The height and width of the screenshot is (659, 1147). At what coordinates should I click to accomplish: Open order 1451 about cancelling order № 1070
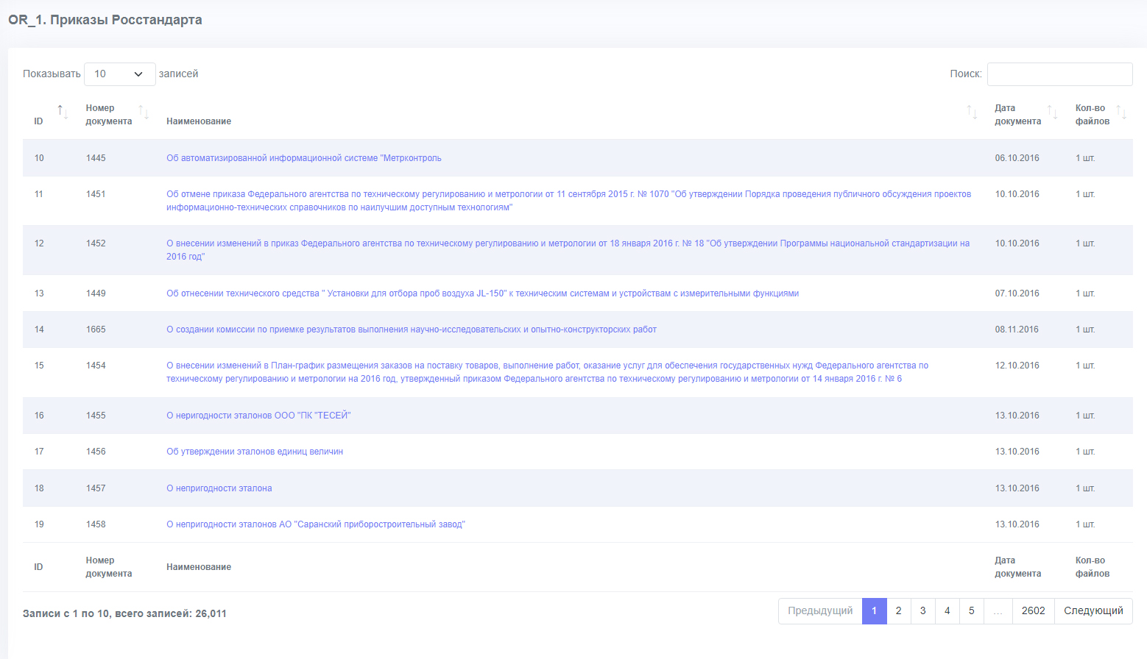(568, 201)
